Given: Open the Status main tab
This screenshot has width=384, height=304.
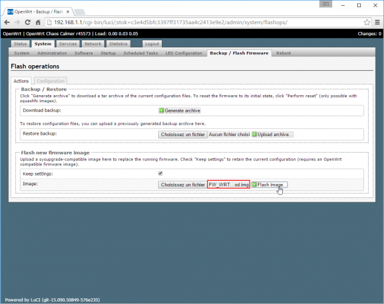Looking at the screenshot, I should tap(20, 44).
